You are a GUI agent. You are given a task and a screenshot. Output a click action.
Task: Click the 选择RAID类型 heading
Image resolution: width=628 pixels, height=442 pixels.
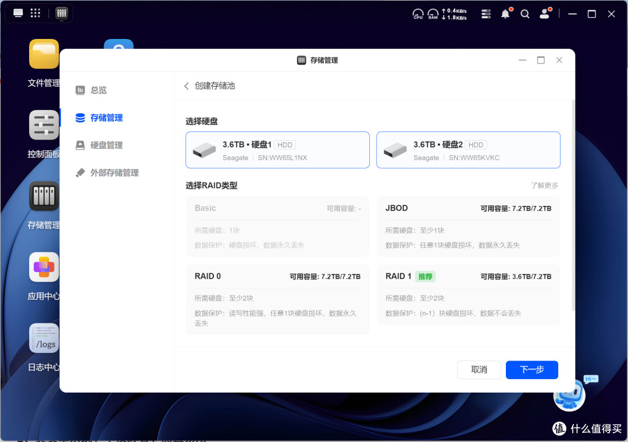212,186
